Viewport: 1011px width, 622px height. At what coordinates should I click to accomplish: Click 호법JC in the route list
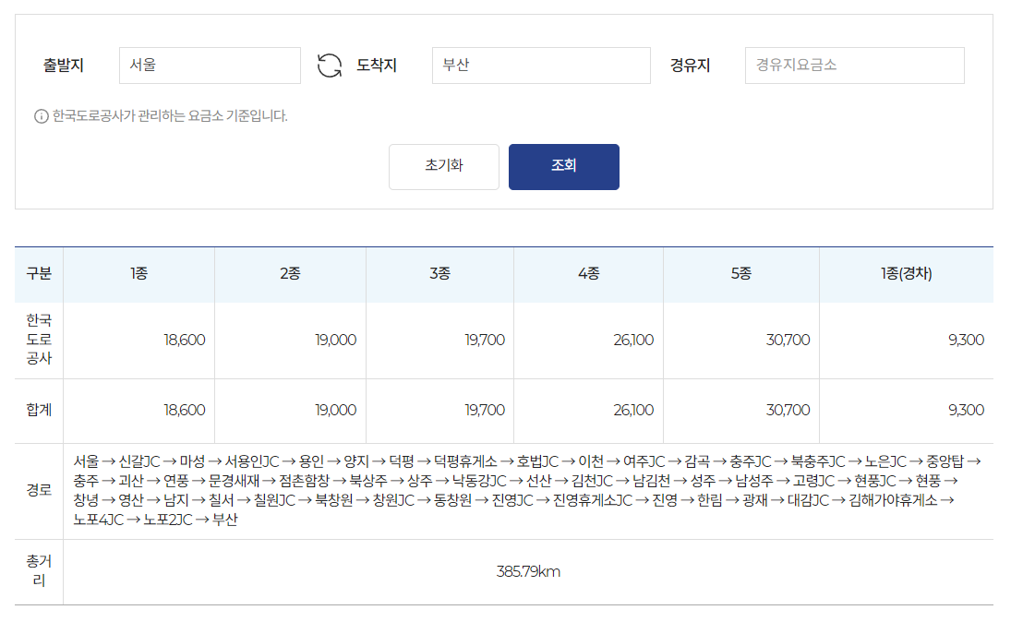(x=537, y=461)
